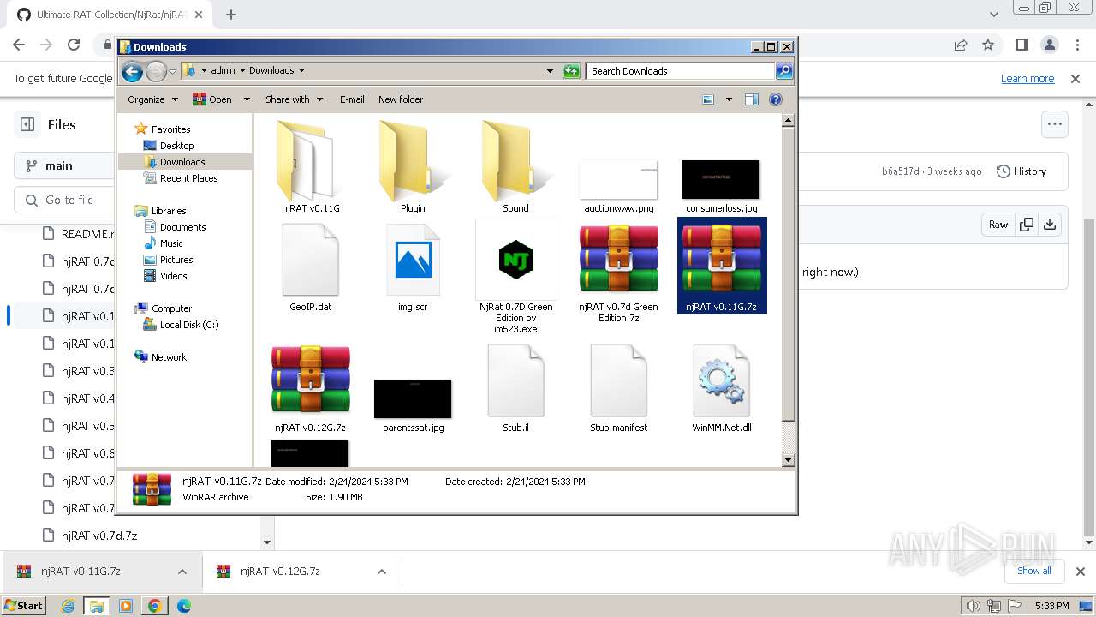1096x617 pixels.
Task: Select Recent Places in Favorites
Action: (x=188, y=178)
